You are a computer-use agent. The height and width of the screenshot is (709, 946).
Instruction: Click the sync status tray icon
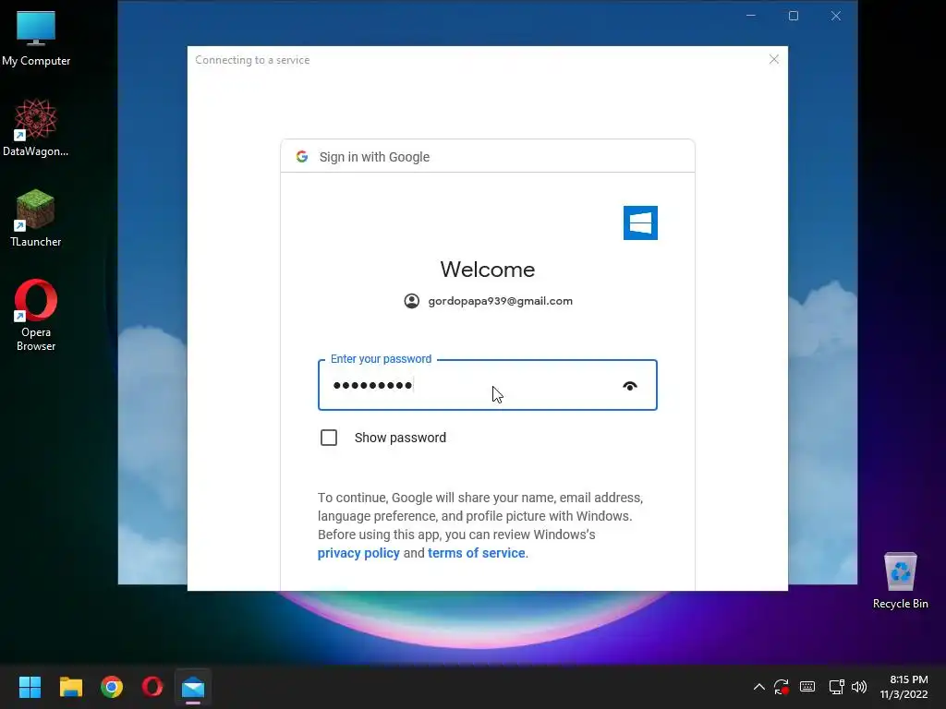pos(782,687)
